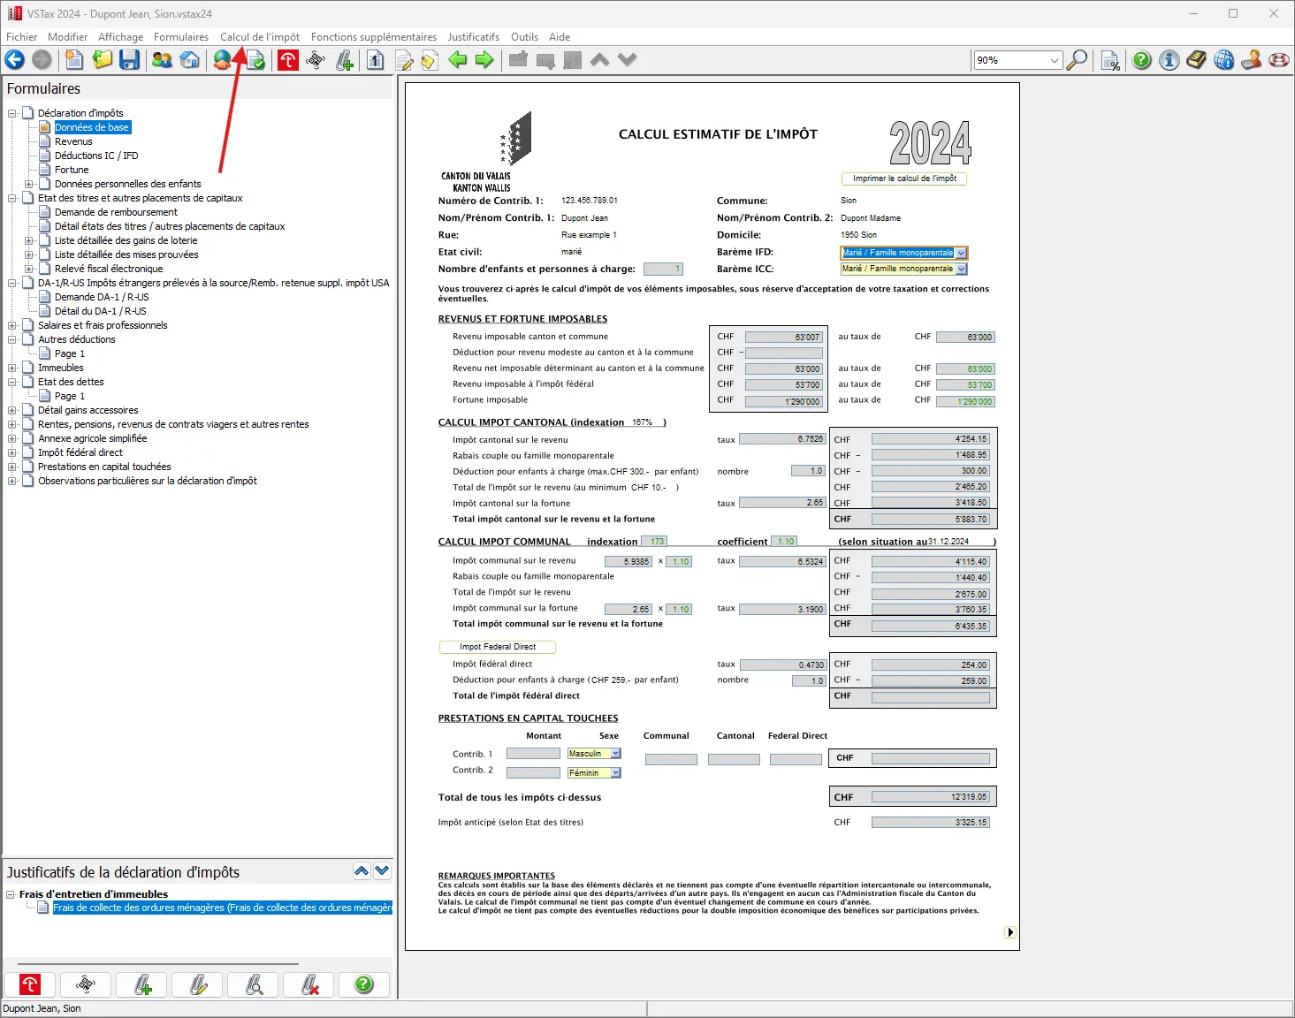Click the Contrib. 1 Montant input field
The height and width of the screenshot is (1018, 1295).
[x=533, y=754]
